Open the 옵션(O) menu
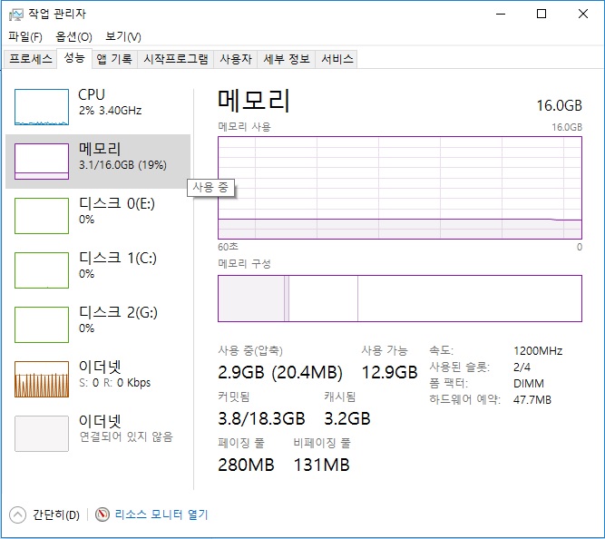 73,37
